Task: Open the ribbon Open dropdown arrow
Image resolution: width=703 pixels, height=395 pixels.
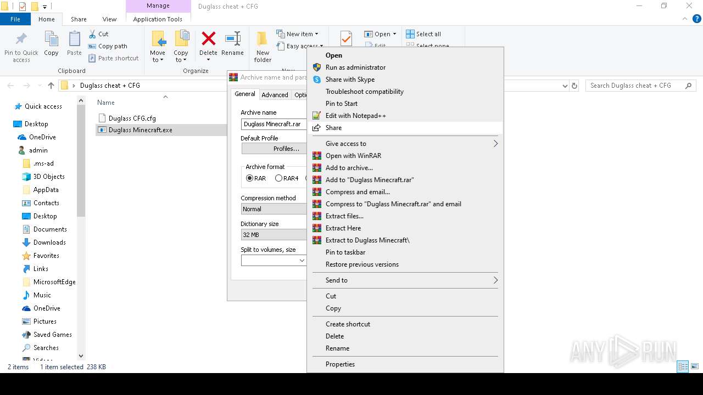Action: [x=394, y=34]
